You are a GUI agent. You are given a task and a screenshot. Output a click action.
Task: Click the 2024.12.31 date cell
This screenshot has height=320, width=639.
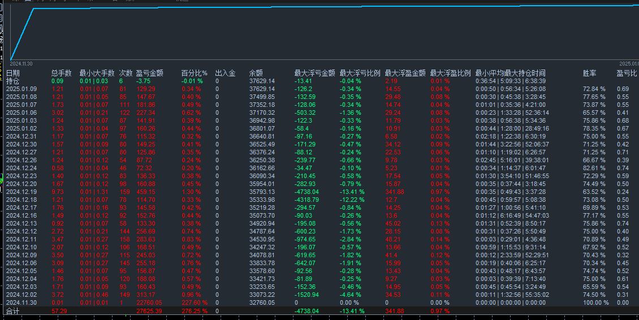pos(21,137)
